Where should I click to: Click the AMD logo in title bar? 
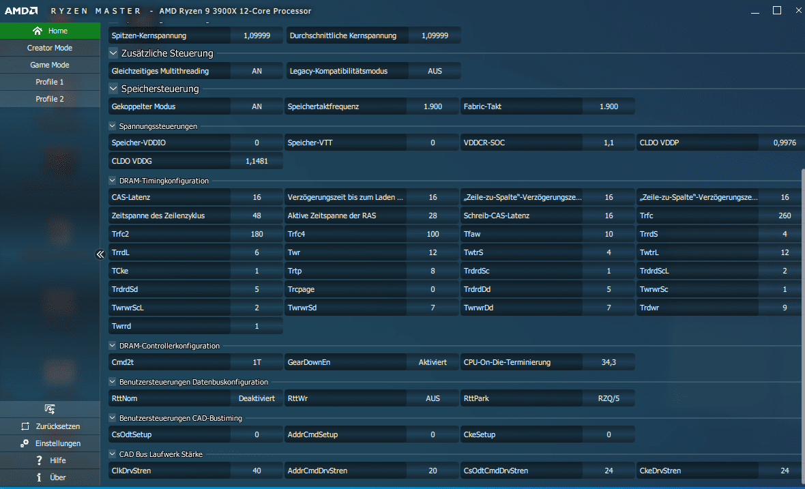coord(21,11)
